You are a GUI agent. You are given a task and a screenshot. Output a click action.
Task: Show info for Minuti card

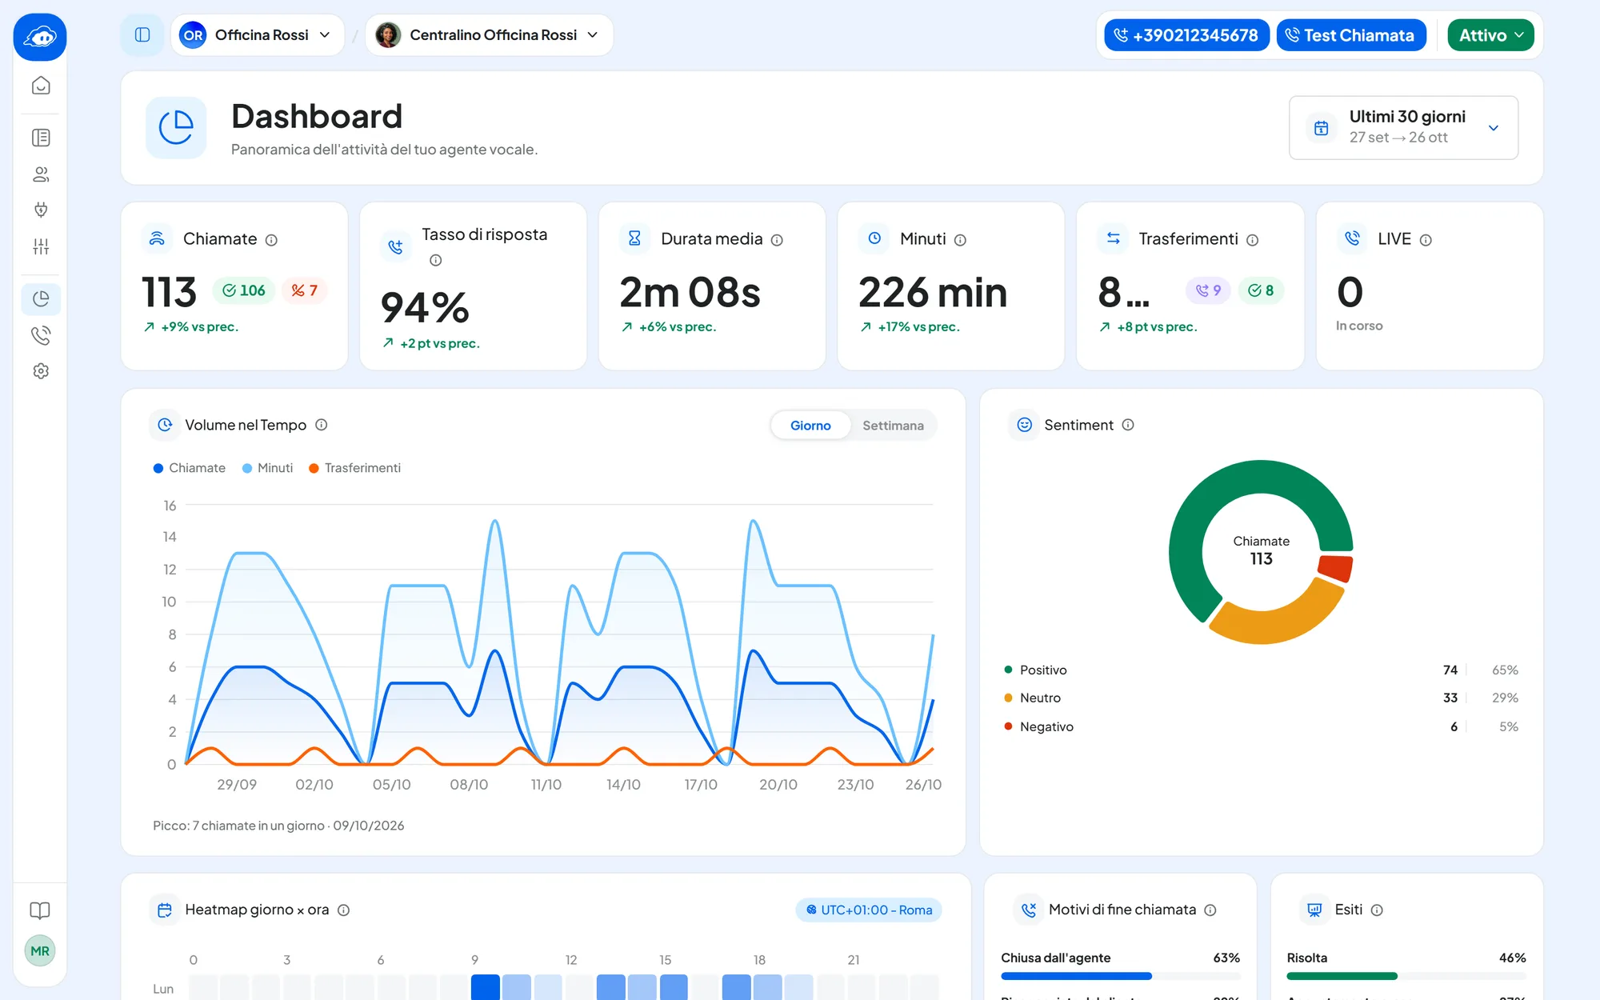tap(960, 240)
